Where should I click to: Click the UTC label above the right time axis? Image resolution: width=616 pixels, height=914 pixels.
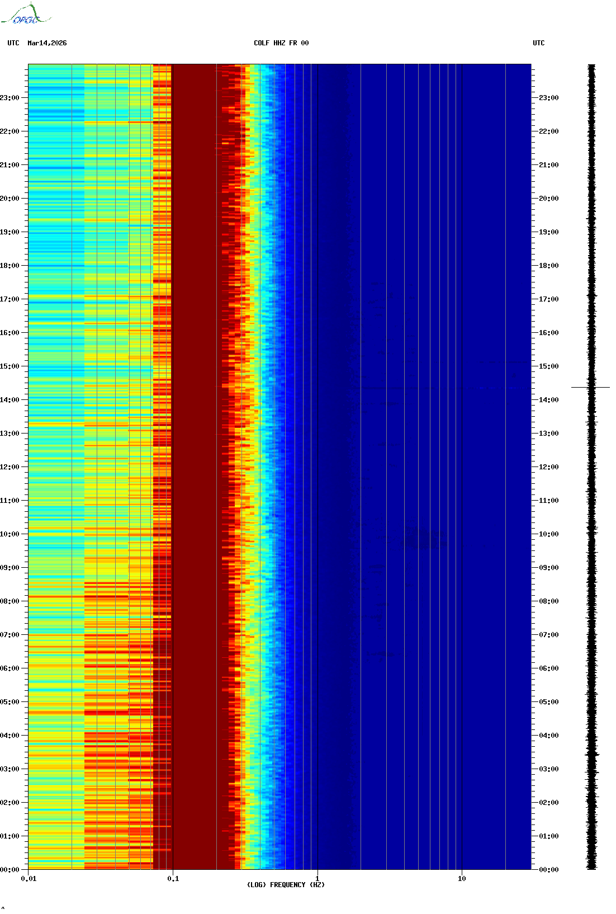pos(538,43)
